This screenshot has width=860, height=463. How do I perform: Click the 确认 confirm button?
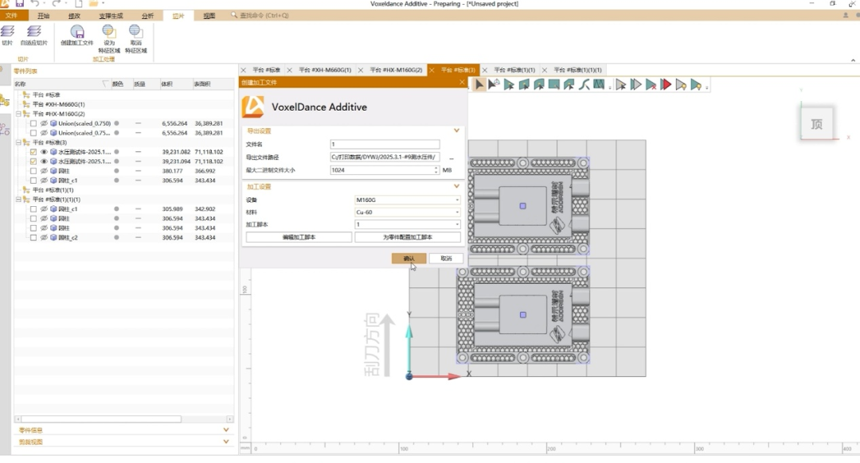tap(408, 258)
